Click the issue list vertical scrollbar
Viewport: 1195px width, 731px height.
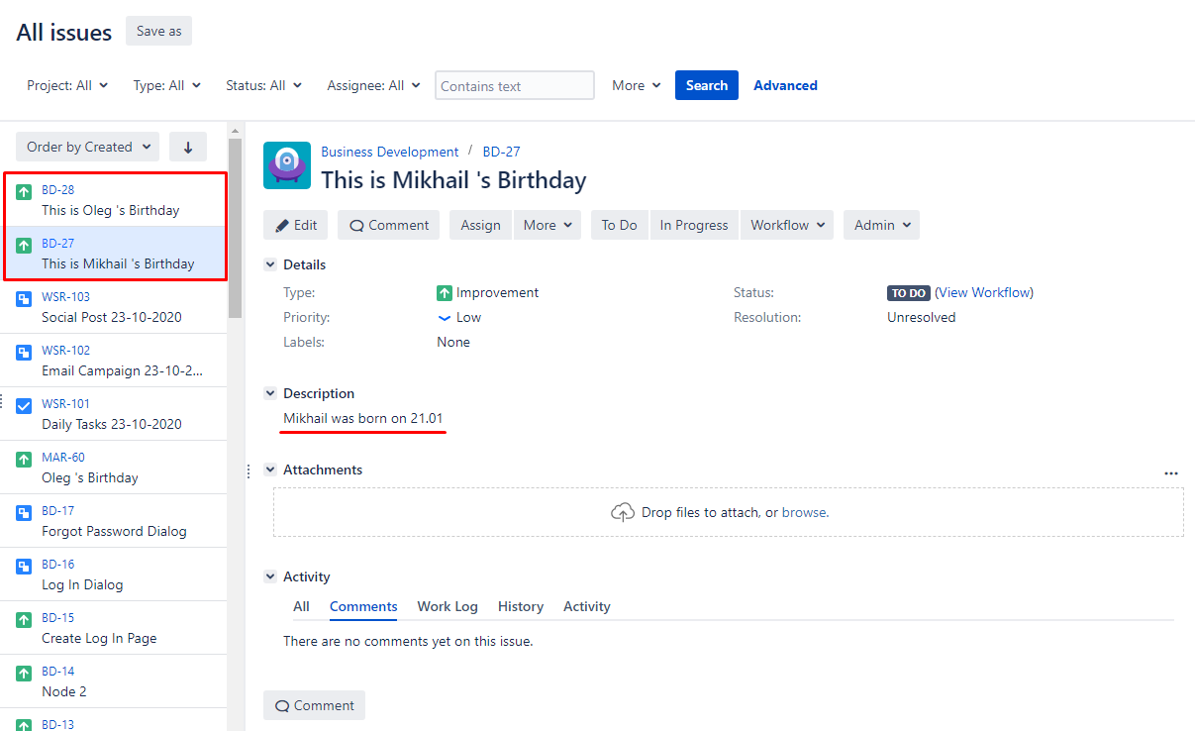(x=236, y=228)
